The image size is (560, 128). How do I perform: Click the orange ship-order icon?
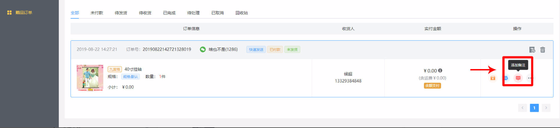[493, 78]
